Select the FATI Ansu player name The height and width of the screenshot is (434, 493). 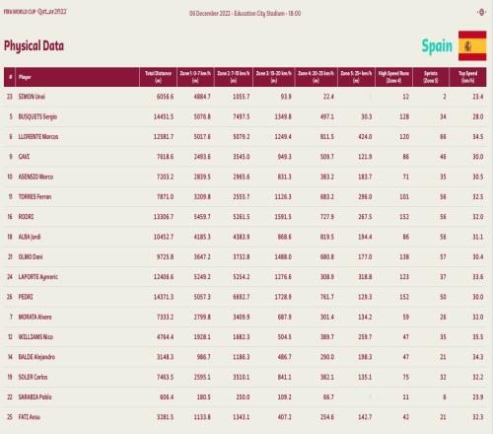[x=30, y=417]
